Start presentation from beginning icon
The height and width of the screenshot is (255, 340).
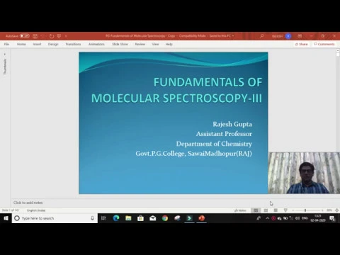[59, 36]
